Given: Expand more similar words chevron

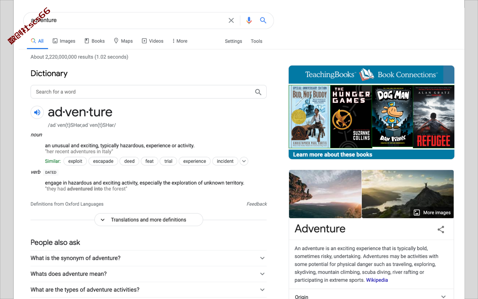Looking at the screenshot, I should [244, 161].
